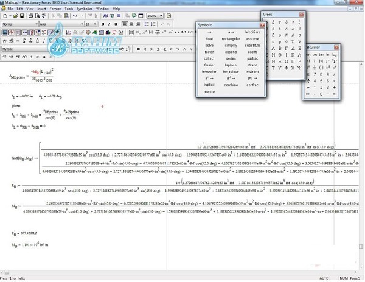
Task: Click solve in the Symbolic palette
Action: click(209, 46)
